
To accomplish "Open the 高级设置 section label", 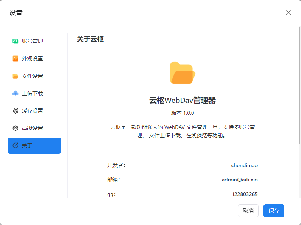I will point(32,128).
